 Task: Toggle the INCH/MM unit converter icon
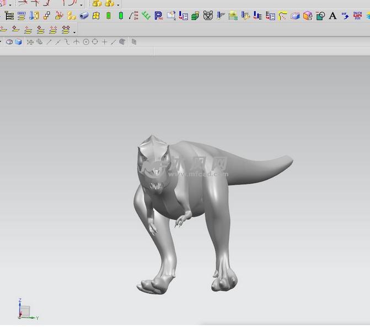point(357,15)
